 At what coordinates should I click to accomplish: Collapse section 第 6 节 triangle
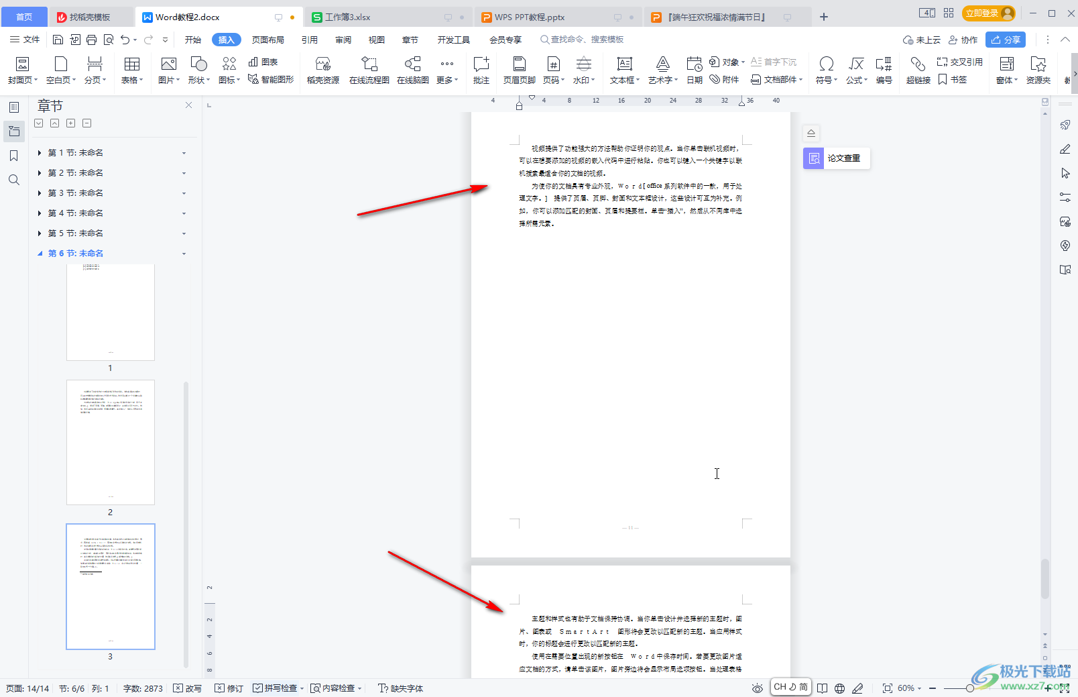click(x=40, y=254)
